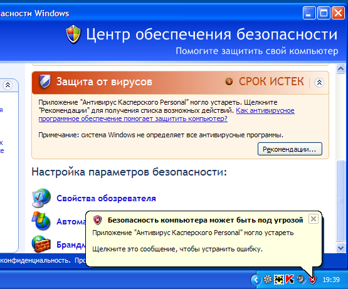Click the Windows Security Center shield logo
Image resolution: width=348 pixels, height=289 pixels.
[73, 34]
